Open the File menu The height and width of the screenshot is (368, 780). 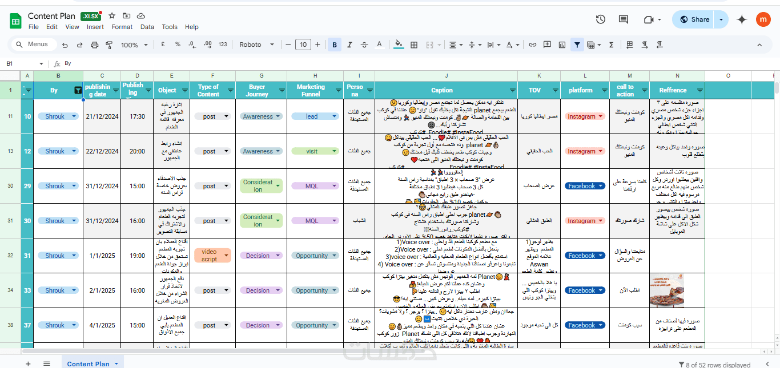pyautogui.click(x=33, y=27)
